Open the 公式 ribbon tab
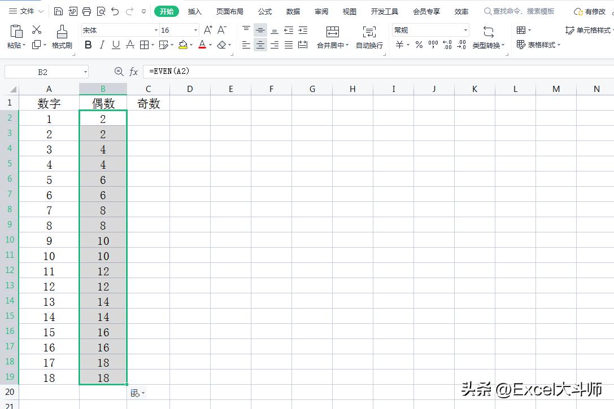Image resolution: width=614 pixels, height=409 pixels. [265, 11]
